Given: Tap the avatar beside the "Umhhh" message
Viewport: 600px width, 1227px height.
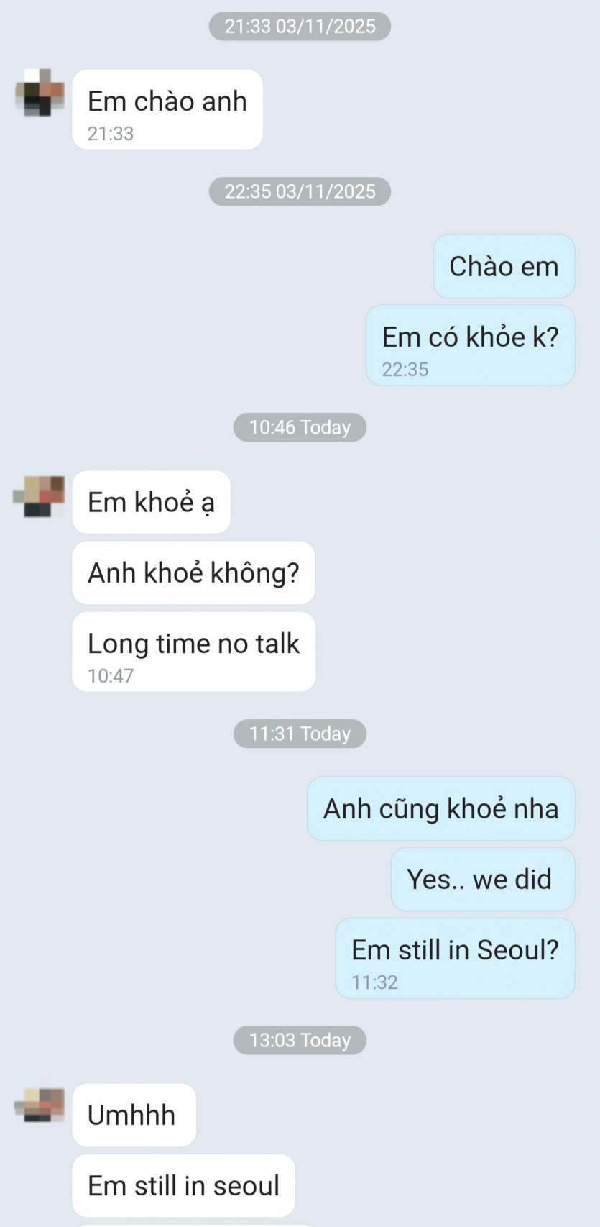Looking at the screenshot, I should [x=40, y=1105].
